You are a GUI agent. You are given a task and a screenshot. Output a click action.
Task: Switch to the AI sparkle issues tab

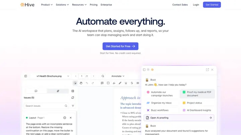[58, 91]
